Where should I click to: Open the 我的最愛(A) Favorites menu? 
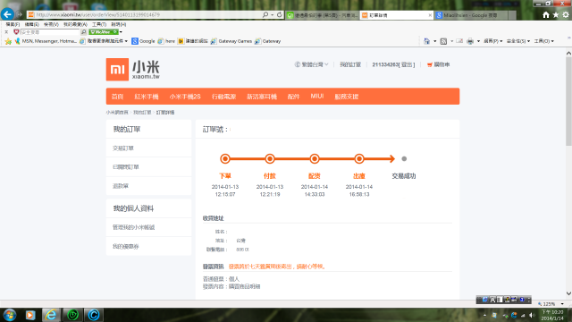[x=75, y=24]
